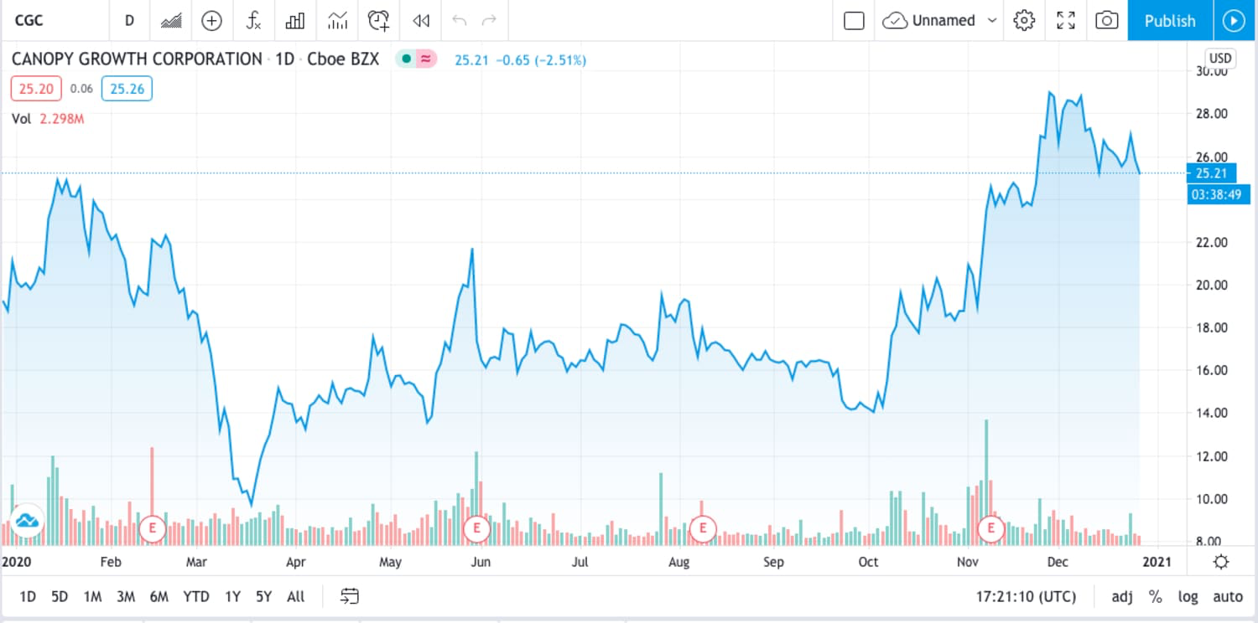Select the YTD time range
This screenshot has width=1258, height=623.
pyautogui.click(x=196, y=597)
